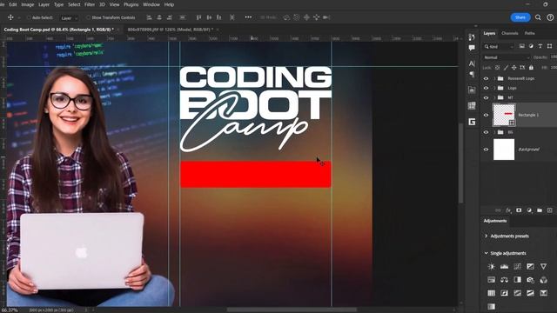
Task: Filter layers by type layers icon
Action: coord(540,46)
